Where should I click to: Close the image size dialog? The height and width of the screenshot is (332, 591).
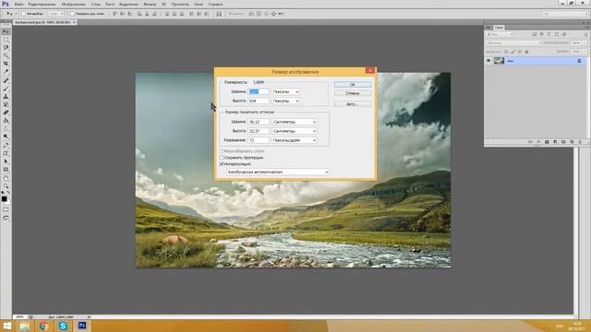[370, 70]
